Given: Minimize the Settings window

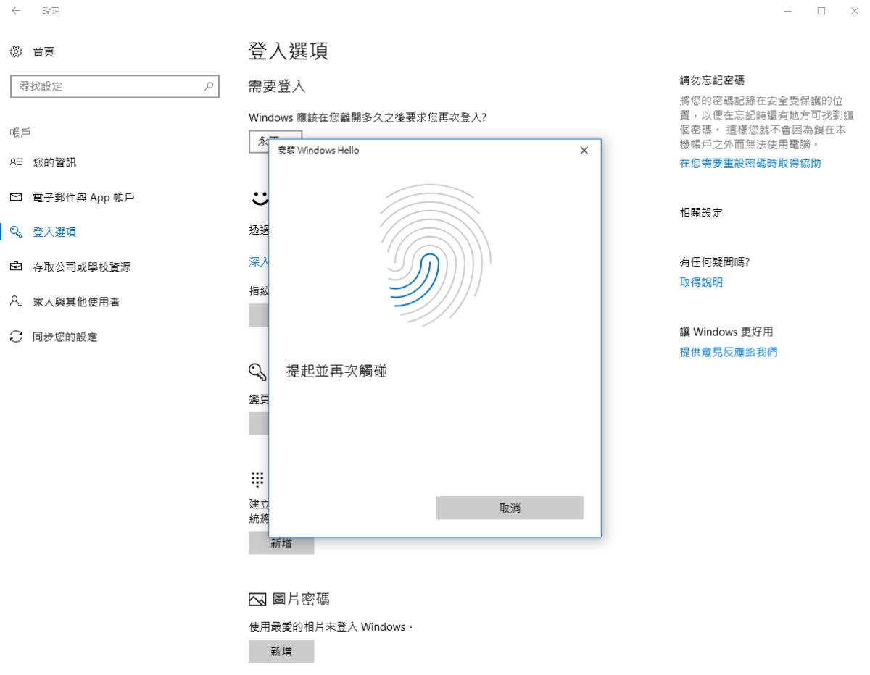Looking at the screenshot, I should (x=789, y=11).
